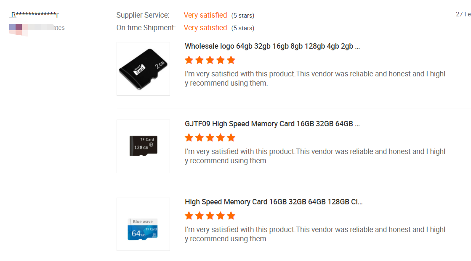471x261 pixels.
Task: Click Very satisfied next to Supplier Service
Action: tap(205, 15)
